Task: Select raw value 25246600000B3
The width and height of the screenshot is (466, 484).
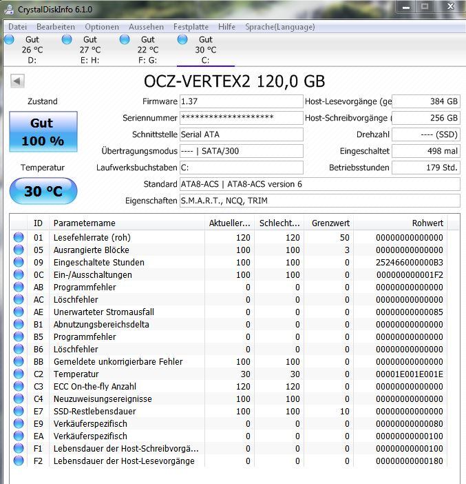Action: click(x=410, y=263)
